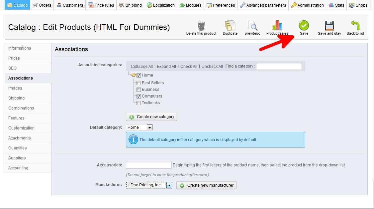Open the Advanced parameters menu
Image resolution: width=374 pixels, height=209 pixels.
point(263,5)
